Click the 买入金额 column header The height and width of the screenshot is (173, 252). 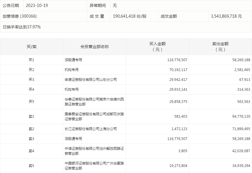coord(157,47)
